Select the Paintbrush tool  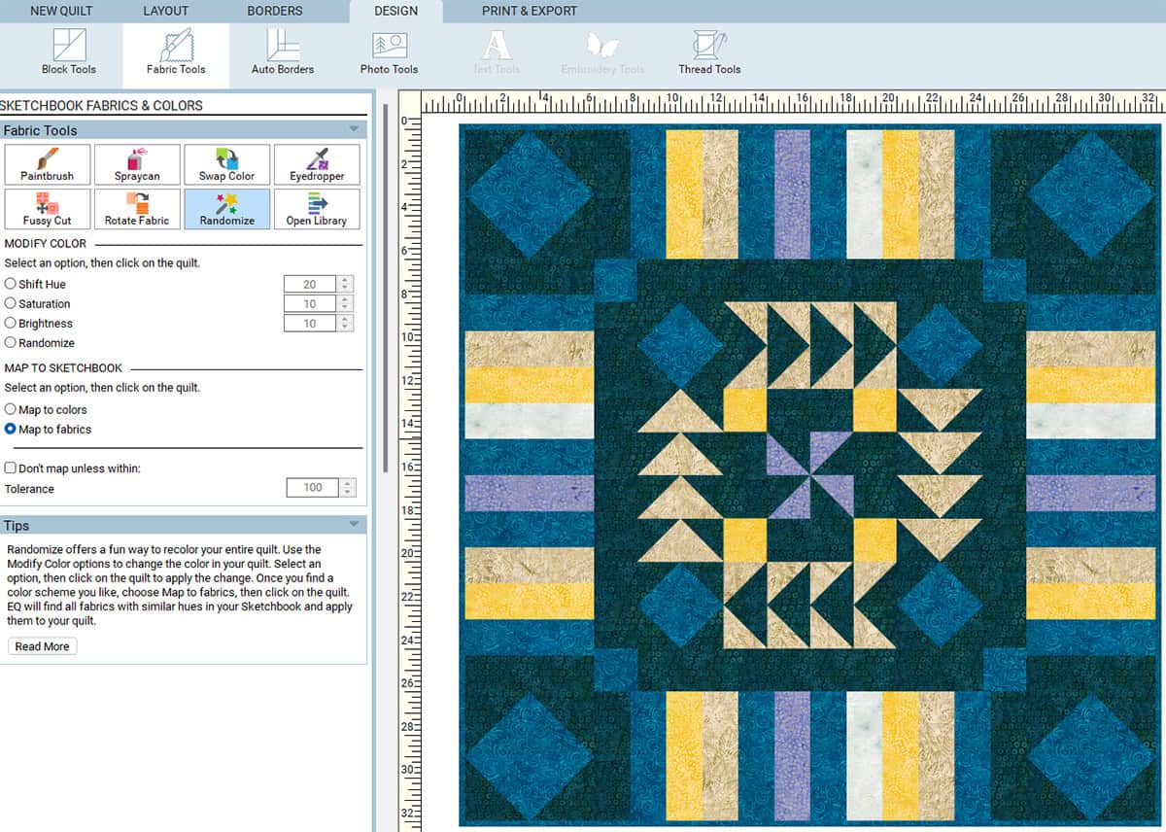click(48, 164)
